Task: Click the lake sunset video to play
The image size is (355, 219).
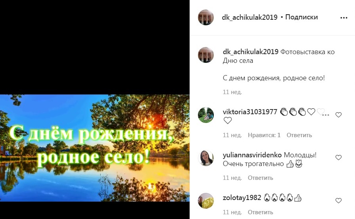Action: [95, 148]
